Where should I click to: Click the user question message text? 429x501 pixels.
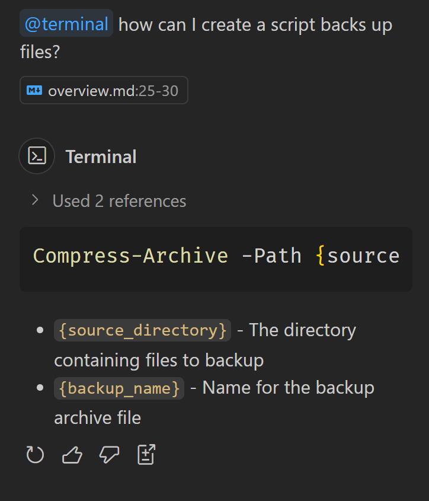(206, 38)
